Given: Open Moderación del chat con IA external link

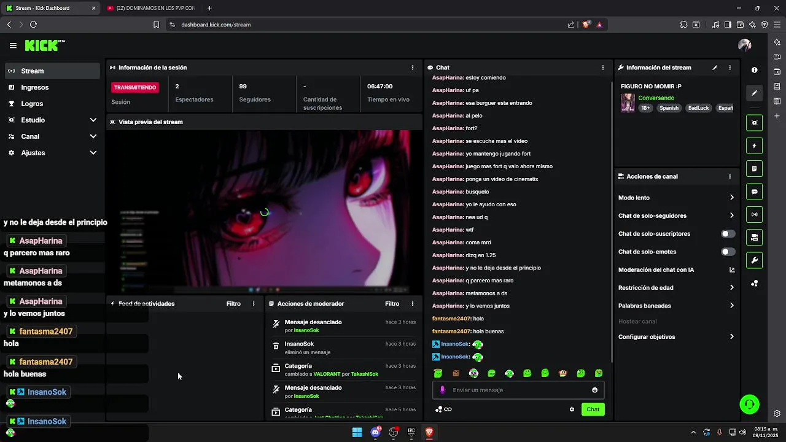Looking at the screenshot, I should pos(731,269).
